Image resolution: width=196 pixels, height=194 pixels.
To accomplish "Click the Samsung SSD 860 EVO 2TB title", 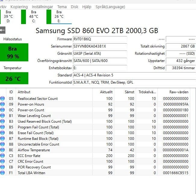I will tap(97, 31).
